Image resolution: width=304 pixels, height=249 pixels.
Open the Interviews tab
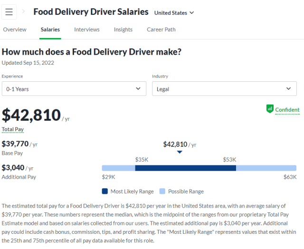pyautogui.click(x=87, y=29)
